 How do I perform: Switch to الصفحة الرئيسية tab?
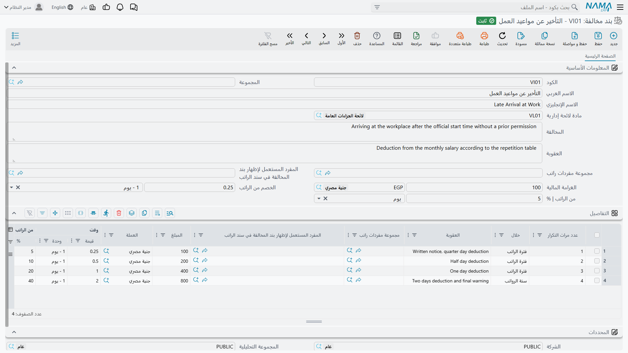pos(600,56)
